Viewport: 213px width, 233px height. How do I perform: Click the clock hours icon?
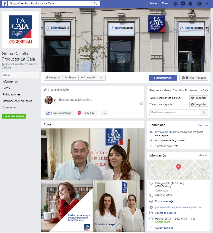[x=151, y=219]
